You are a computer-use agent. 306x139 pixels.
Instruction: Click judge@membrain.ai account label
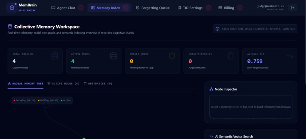click(270, 6)
